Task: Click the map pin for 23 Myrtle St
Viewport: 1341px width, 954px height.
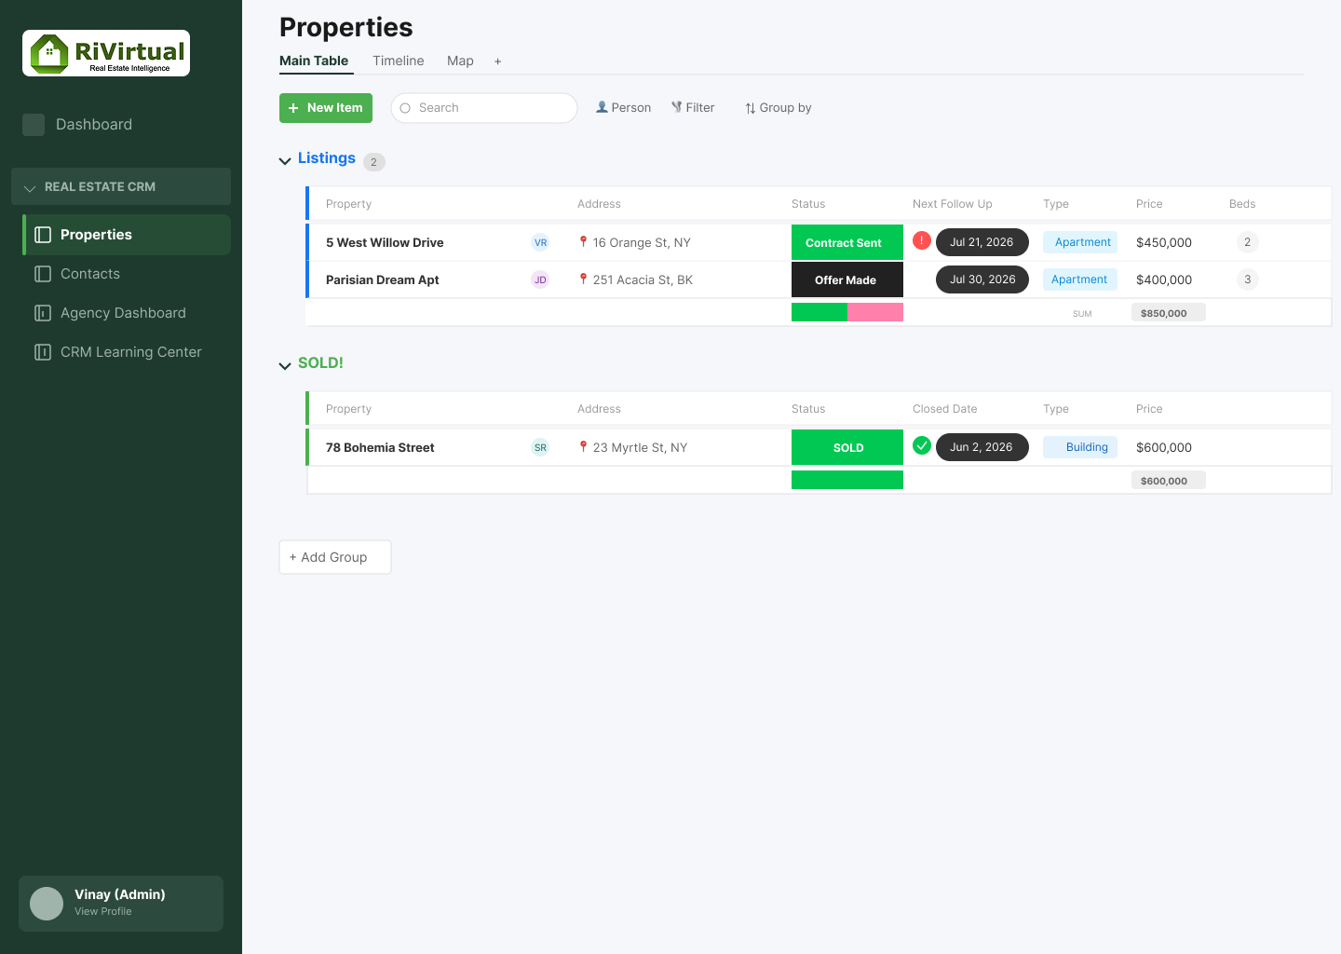Action: (583, 446)
